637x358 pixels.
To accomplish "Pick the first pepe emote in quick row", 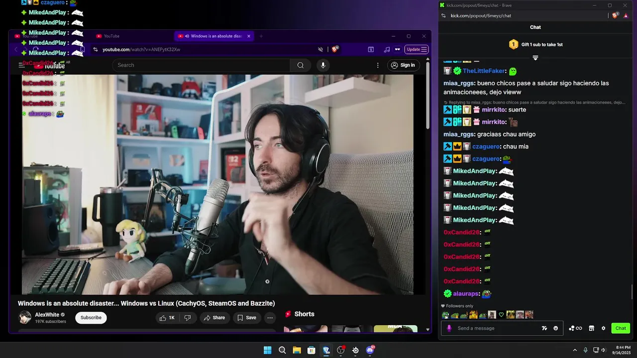I will click(445, 315).
